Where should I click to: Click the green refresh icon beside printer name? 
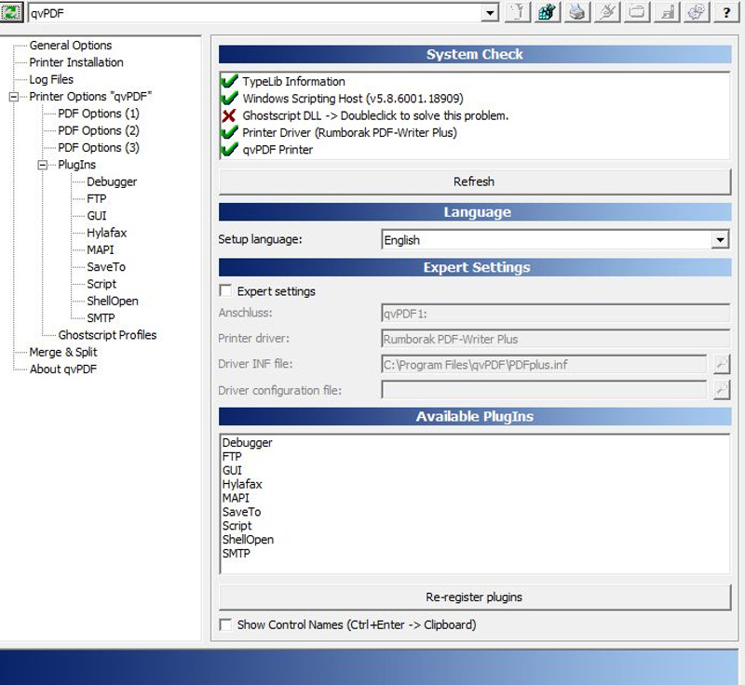(x=12, y=12)
